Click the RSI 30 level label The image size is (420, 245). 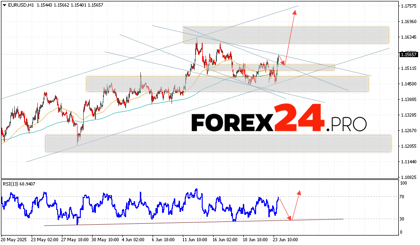(x=403, y=219)
